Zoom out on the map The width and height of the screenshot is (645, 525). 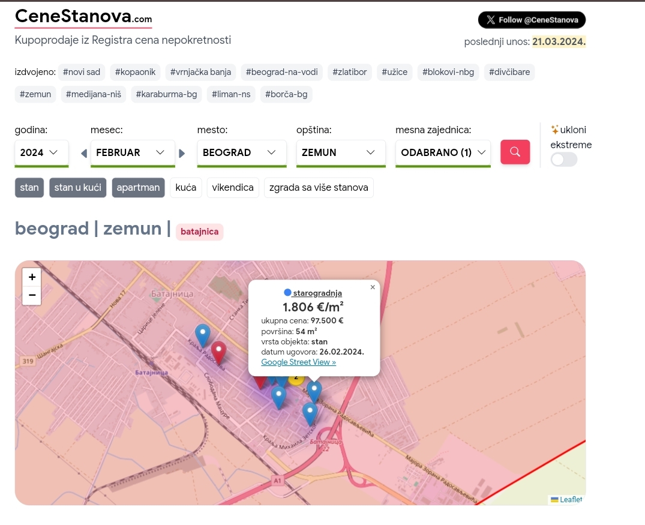32,295
